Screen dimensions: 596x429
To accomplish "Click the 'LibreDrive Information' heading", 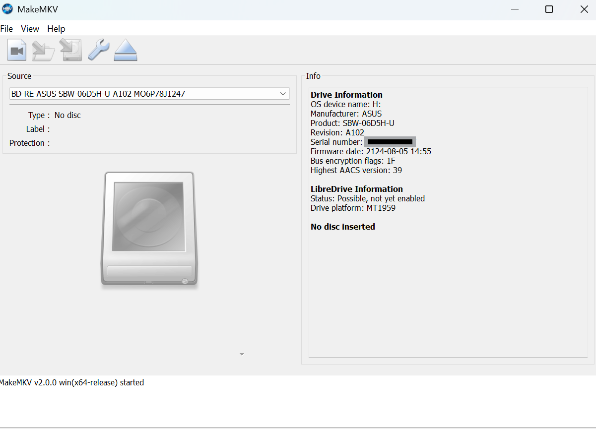I will 357,189.
